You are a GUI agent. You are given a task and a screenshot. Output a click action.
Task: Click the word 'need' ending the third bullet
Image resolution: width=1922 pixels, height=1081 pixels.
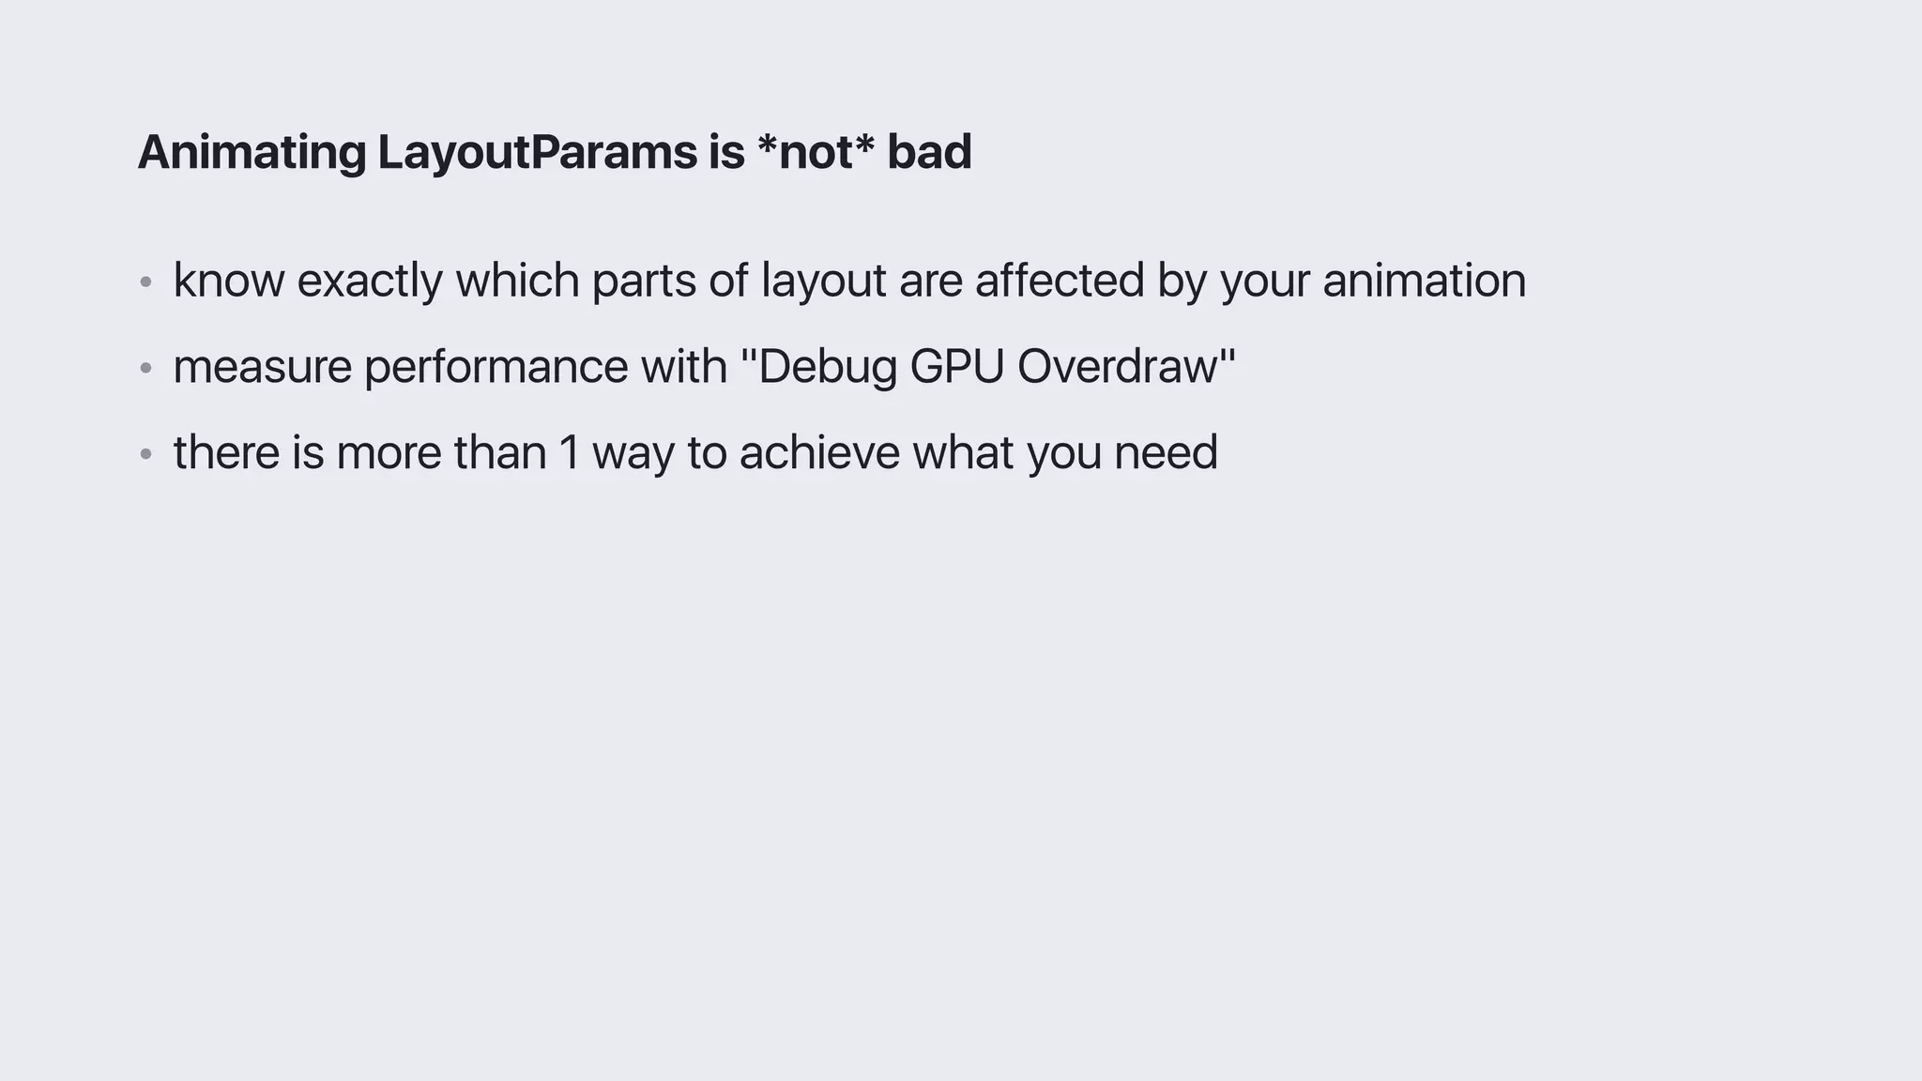click(1166, 452)
